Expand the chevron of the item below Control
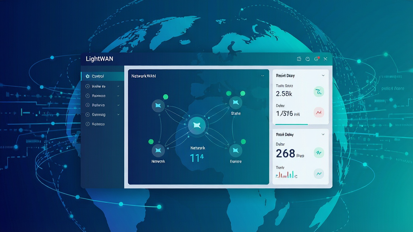This screenshot has height=232, width=413. (118, 86)
